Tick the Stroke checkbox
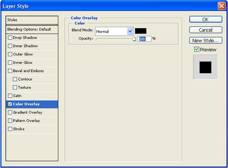Screen dimensions: 228x168 click(x=10, y=129)
